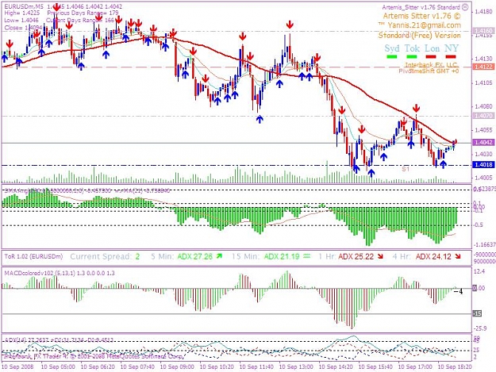The height and width of the screenshot is (372, 496).
Task: Click the 'ADX 25.22' value for 1 Hr
Action: coord(356,256)
